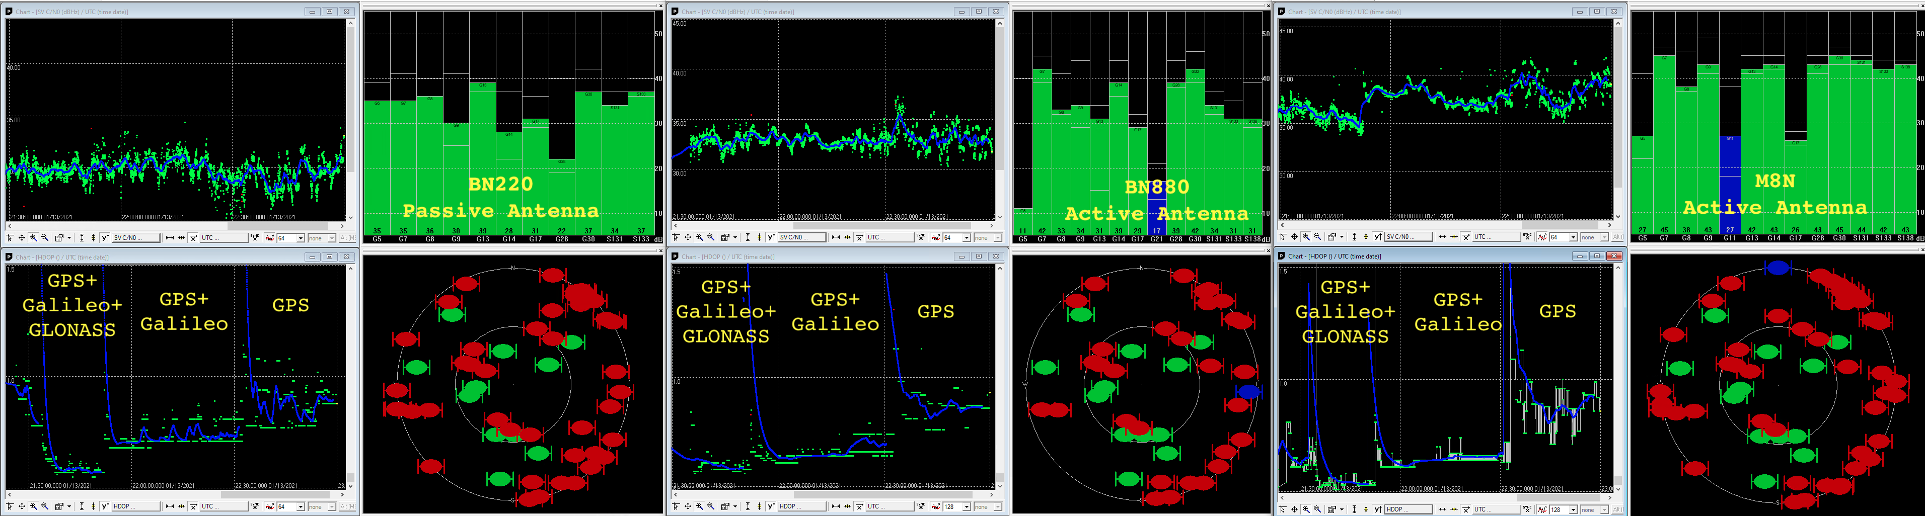1925x516 pixels.
Task: Activate pan tool in middle SV C/N0 chart
Action: point(688,237)
